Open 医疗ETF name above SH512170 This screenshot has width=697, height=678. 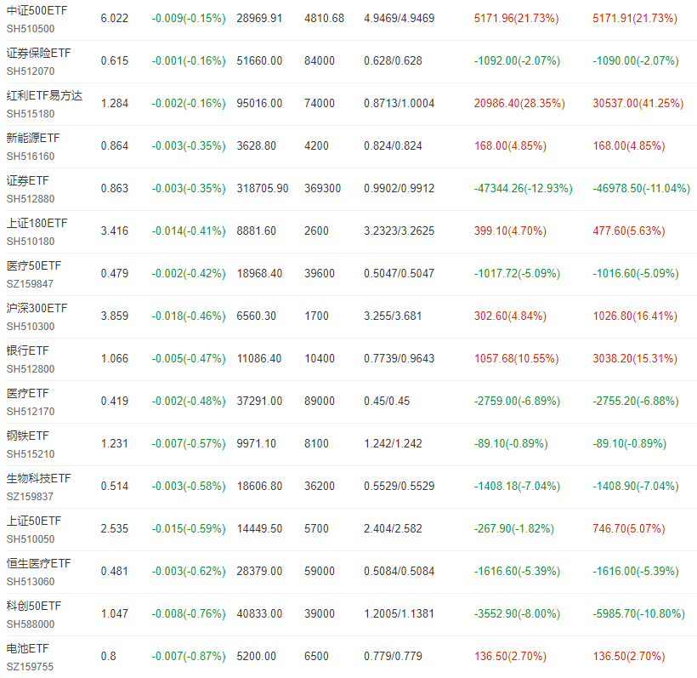[x=27, y=393]
